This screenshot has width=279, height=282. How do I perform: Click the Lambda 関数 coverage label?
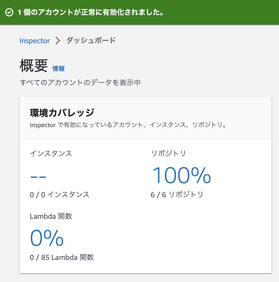pos(51,216)
